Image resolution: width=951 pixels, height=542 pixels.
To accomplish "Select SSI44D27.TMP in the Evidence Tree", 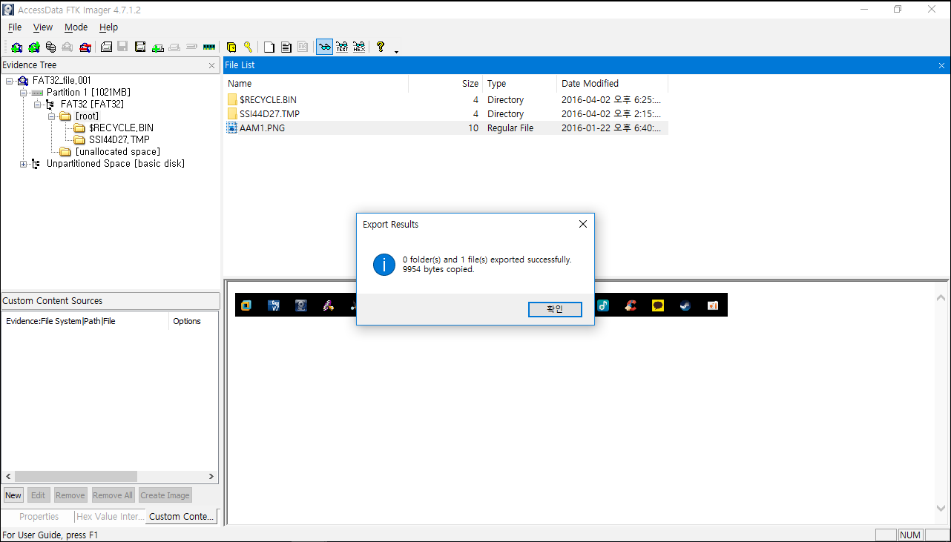I will coord(119,139).
